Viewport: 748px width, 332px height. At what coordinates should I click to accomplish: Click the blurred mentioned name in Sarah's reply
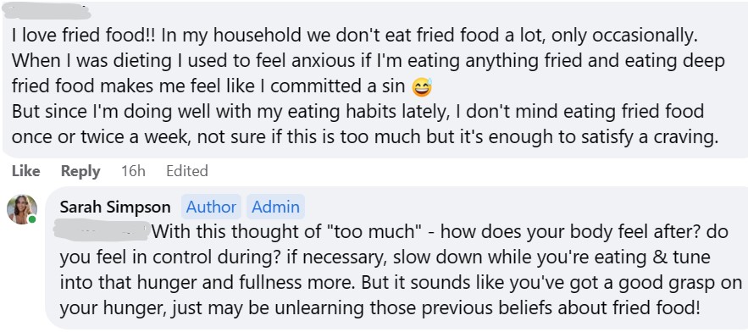[x=102, y=230]
